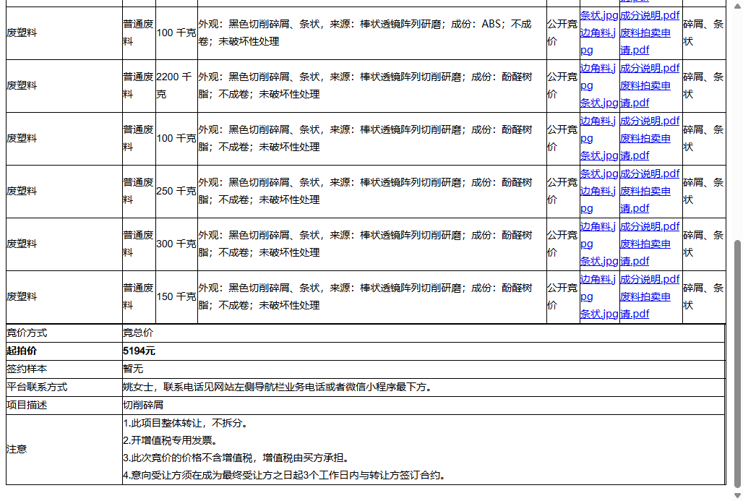The image size is (743, 501).
Task: Open 条状.jpg in the third 废塑料 row
Action: tap(599, 155)
